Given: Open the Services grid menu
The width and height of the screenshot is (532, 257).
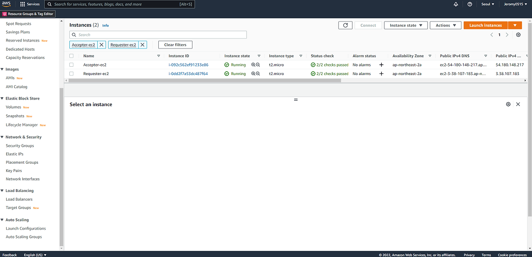Looking at the screenshot, I should [30, 4].
